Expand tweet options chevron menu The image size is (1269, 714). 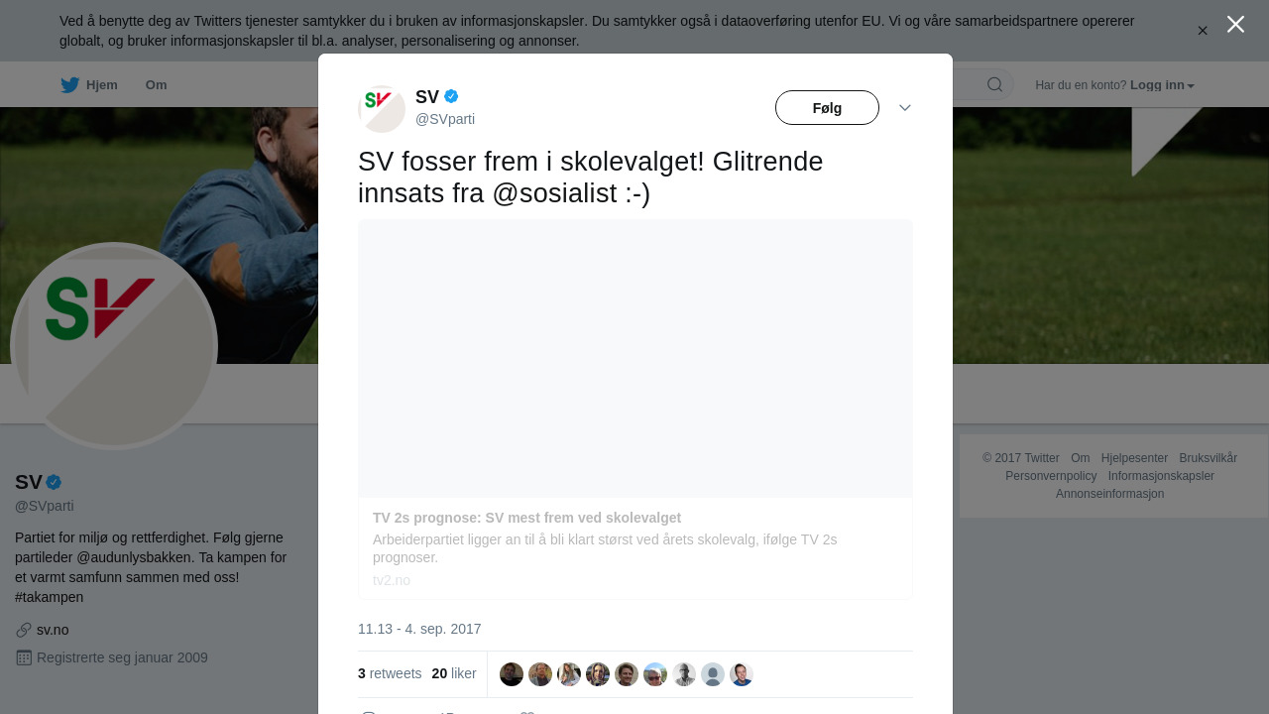(905, 107)
